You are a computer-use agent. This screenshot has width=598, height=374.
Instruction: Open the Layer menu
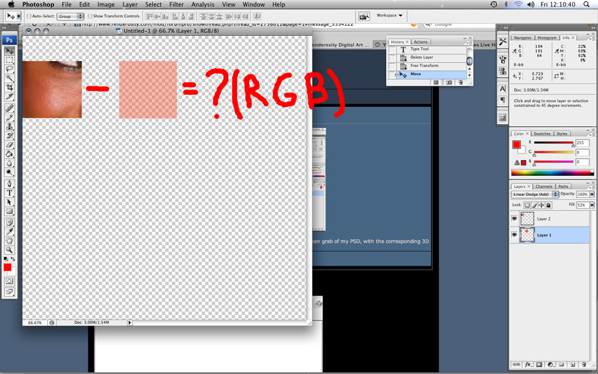click(x=130, y=5)
